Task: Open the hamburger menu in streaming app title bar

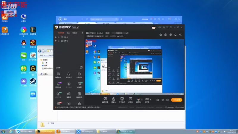Action: 171,27
